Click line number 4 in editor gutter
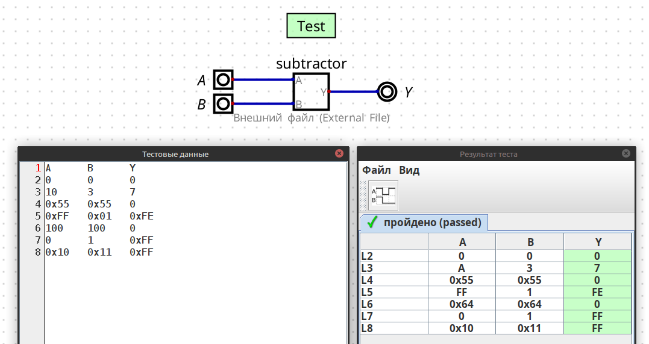The width and height of the screenshot is (649, 344). coord(38,204)
